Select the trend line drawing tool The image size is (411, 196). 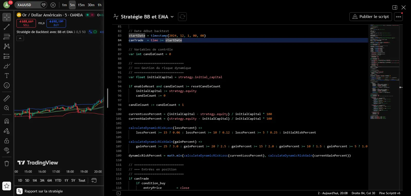tap(7, 27)
